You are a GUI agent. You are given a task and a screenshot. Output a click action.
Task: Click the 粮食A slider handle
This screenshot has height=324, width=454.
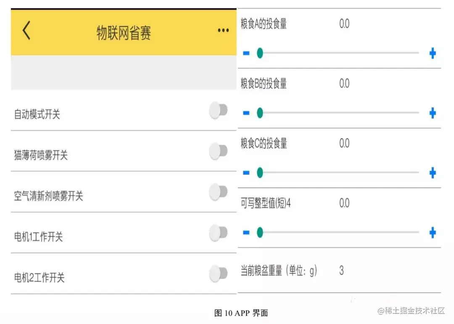[260, 53]
